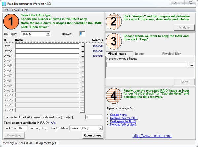Click the Block size input field
This screenshot has height=147, width=198.
coord(23,128)
